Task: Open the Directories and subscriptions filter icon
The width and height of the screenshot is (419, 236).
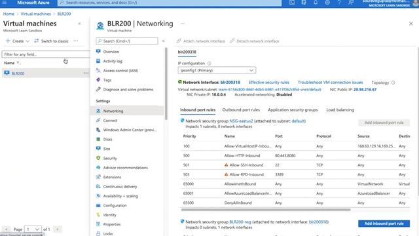Action: coord(304,3)
